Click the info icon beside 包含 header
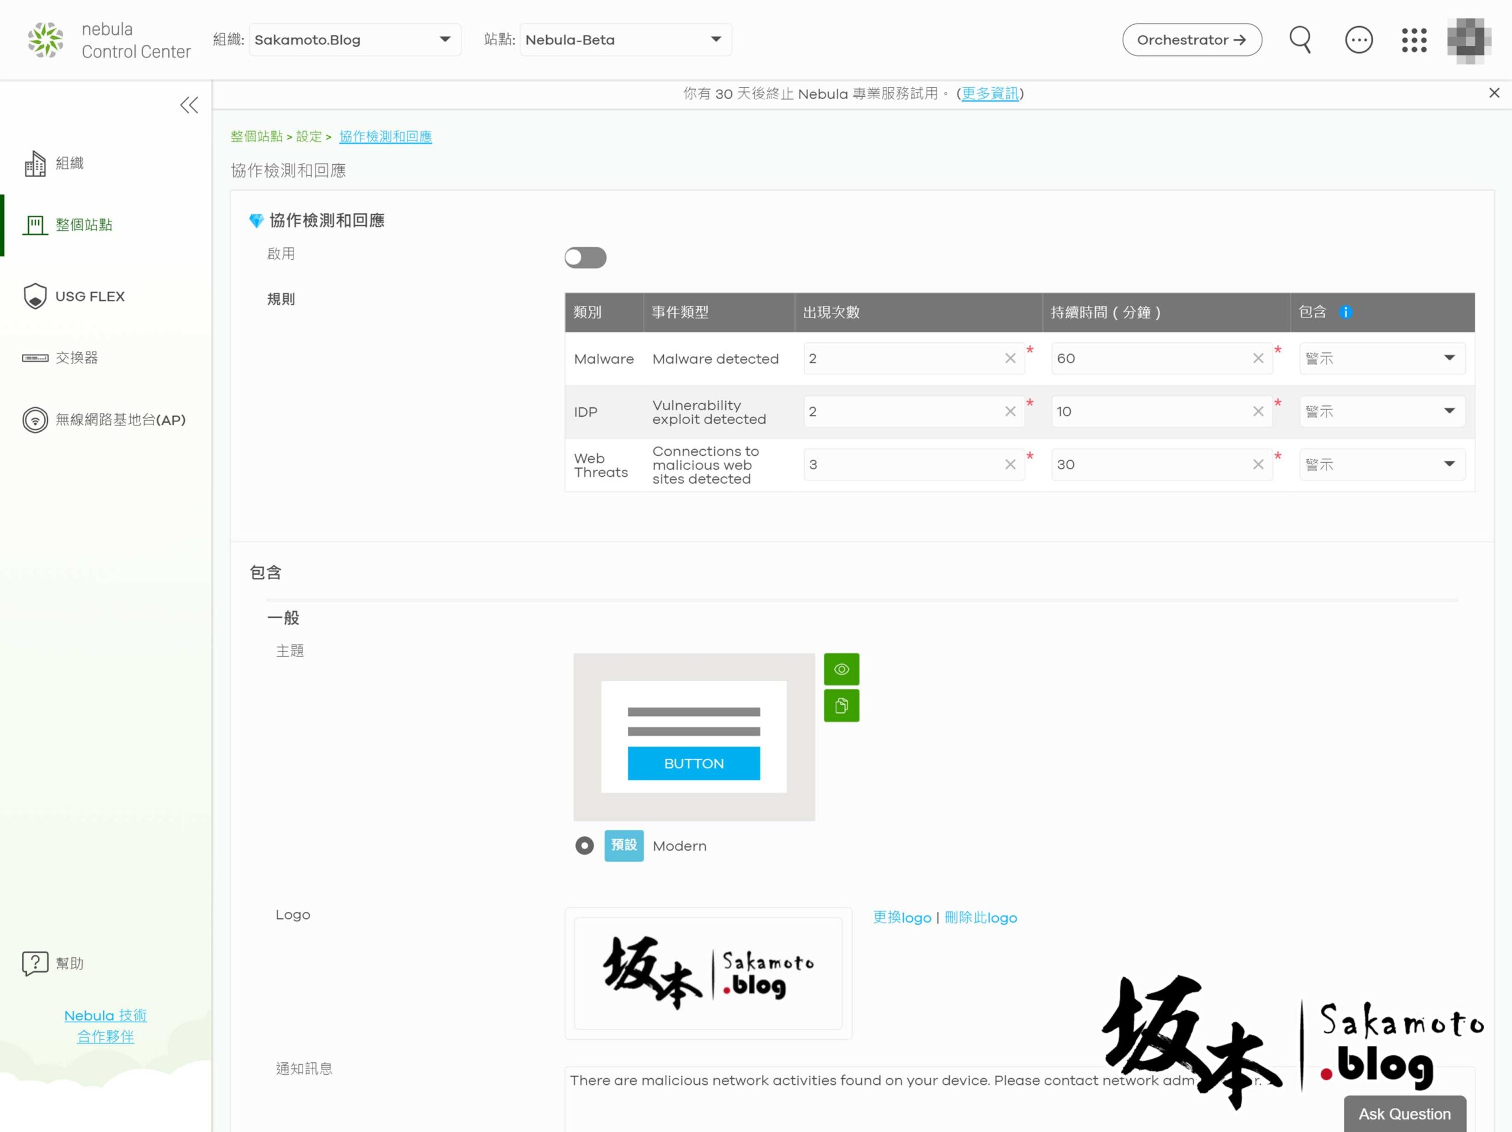1512x1132 pixels. (1345, 312)
